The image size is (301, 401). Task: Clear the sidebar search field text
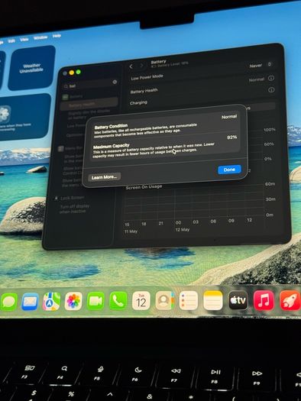point(115,82)
